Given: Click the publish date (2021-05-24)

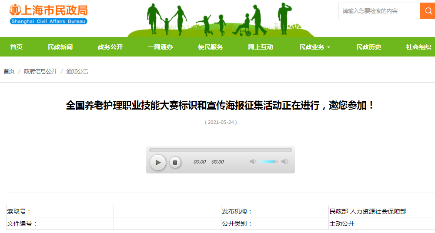Looking at the screenshot, I should tap(221, 122).
